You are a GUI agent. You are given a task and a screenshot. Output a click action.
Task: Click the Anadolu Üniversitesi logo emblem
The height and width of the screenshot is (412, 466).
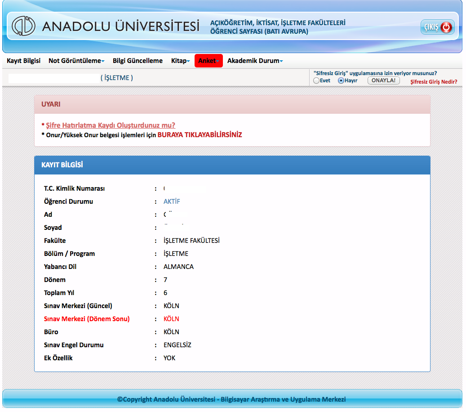(x=23, y=26)
